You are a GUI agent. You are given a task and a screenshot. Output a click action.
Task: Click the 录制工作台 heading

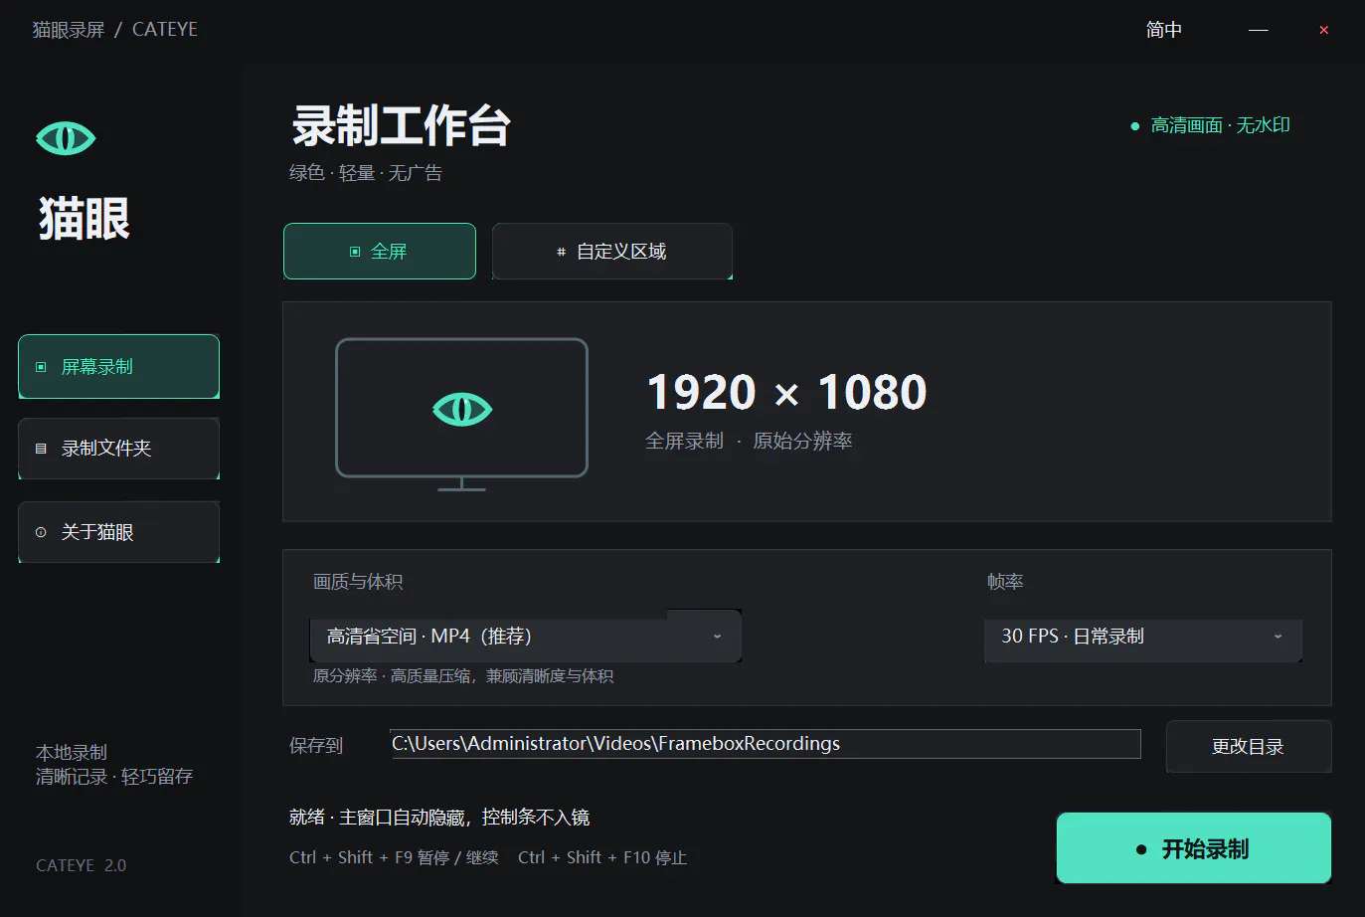click(x=401, y=125)
